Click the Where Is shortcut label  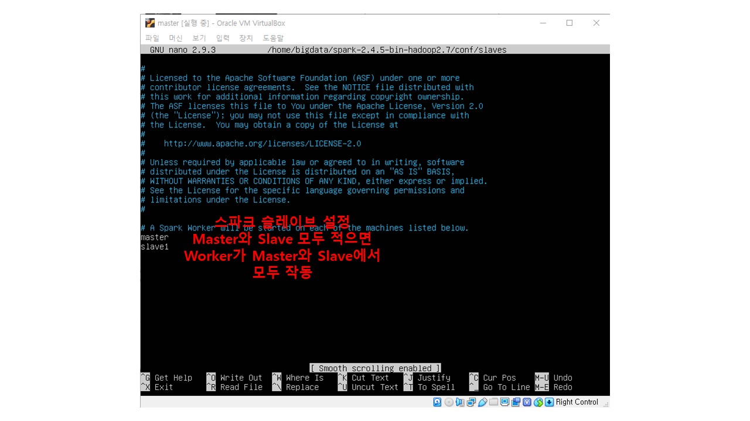[x=304, y=378]
